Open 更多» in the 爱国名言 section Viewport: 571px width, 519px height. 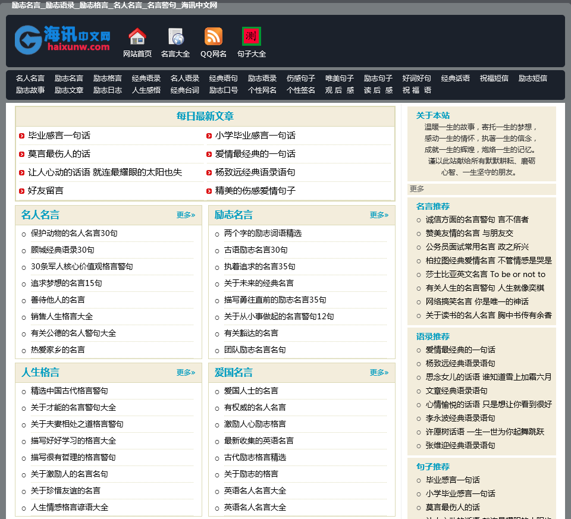click(x=379, y=372)
